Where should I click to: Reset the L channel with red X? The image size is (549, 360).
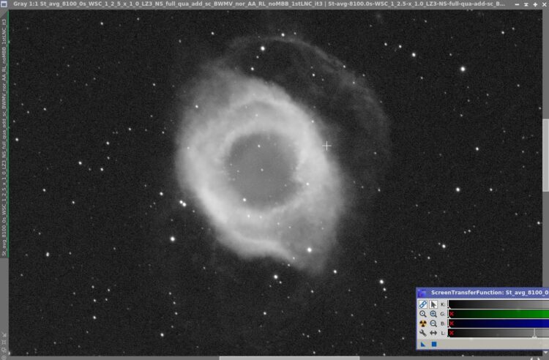(452, 333)
